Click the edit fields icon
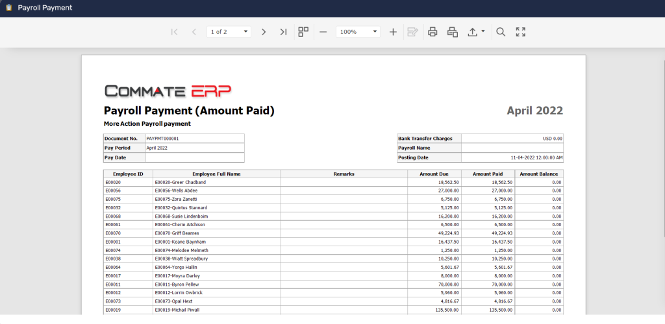This screenshot has width=665, height=324. [x=412, y=32]
